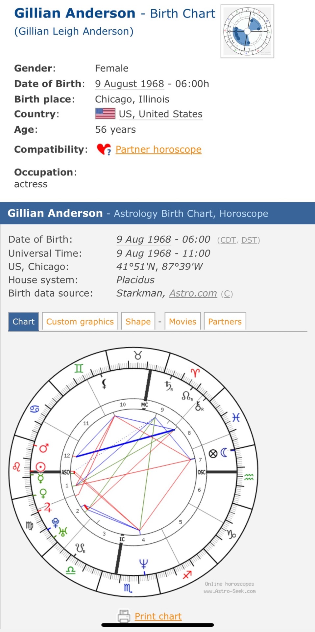Select the Chart tab
This screenshot has width=315, height=632.
23,321
